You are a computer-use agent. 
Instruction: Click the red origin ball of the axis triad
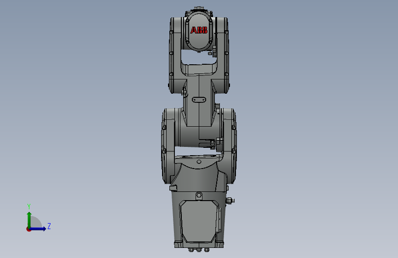coord(28,229)
